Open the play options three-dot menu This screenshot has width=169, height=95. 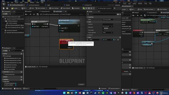click(94, 8)
